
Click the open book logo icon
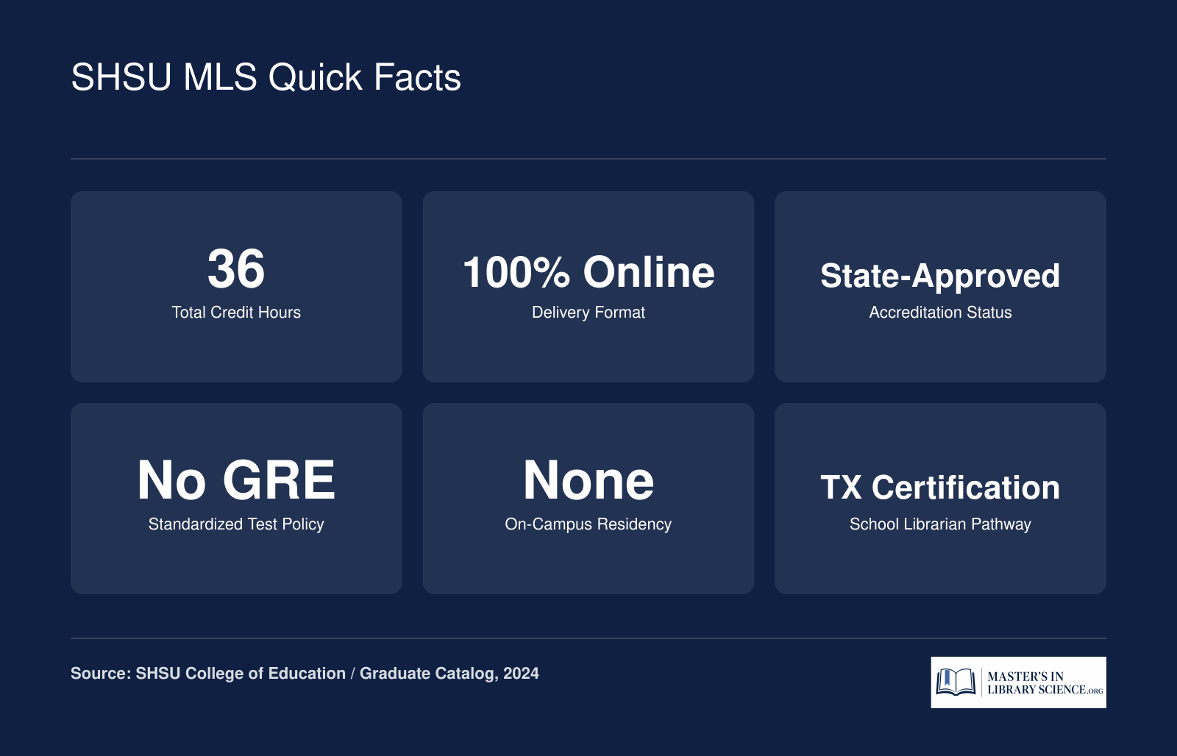(x=956, y=682)
